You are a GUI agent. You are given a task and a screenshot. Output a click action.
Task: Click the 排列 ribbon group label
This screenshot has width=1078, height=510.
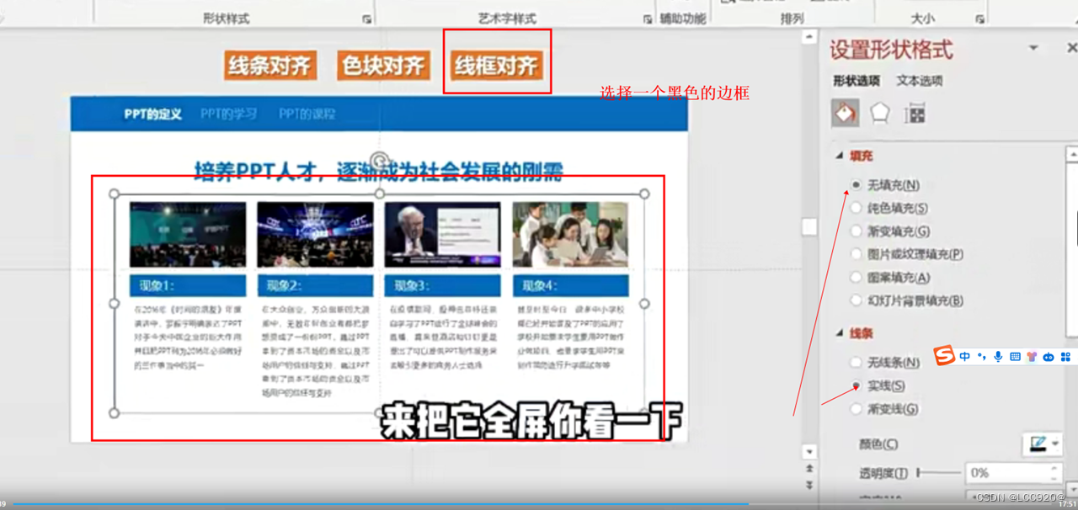(792, 18)
